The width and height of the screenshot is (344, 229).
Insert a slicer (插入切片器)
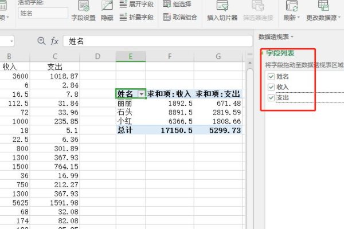[222, 11]
